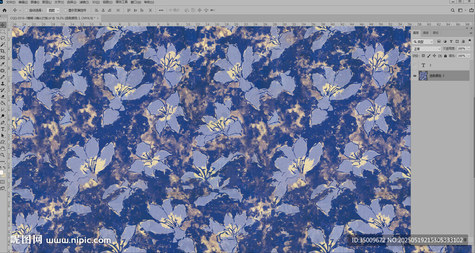Click align top edges icon

[x=128, y=10]
